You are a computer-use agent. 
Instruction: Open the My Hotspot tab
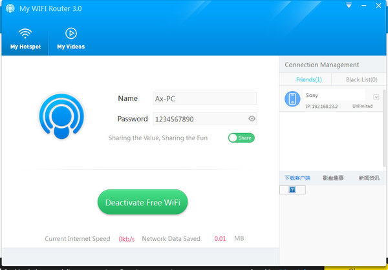coord(25,39)
